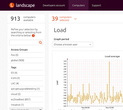Click the orange Landscape logo icon
123x110 pixels.
(x=12, y=5)
